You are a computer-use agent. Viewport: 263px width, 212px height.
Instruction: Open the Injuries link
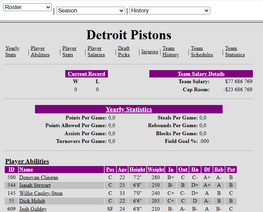[150, 52]
